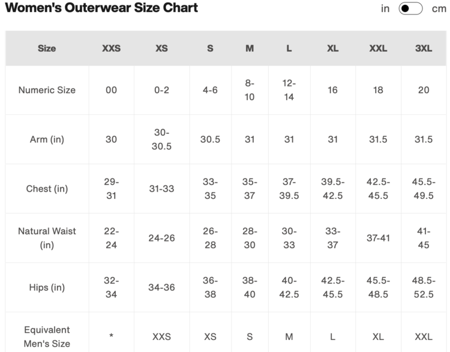
Task: Click the Arm (in) row label
Action: tap(47, 139)
